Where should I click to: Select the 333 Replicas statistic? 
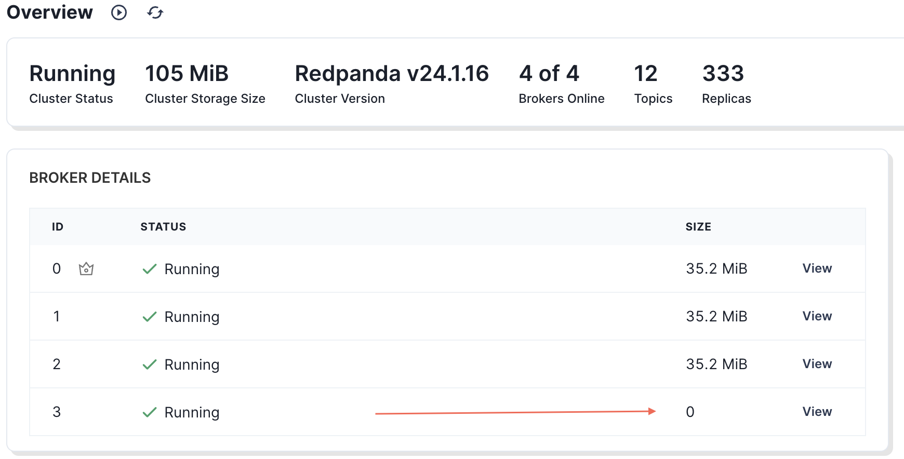pyautogui.click(x=726, y=84)
